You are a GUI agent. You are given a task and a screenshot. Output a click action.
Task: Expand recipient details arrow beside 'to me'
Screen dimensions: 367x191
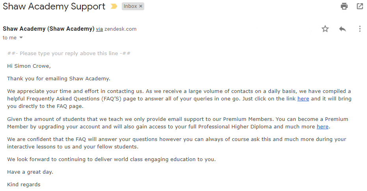pos(21,38)
